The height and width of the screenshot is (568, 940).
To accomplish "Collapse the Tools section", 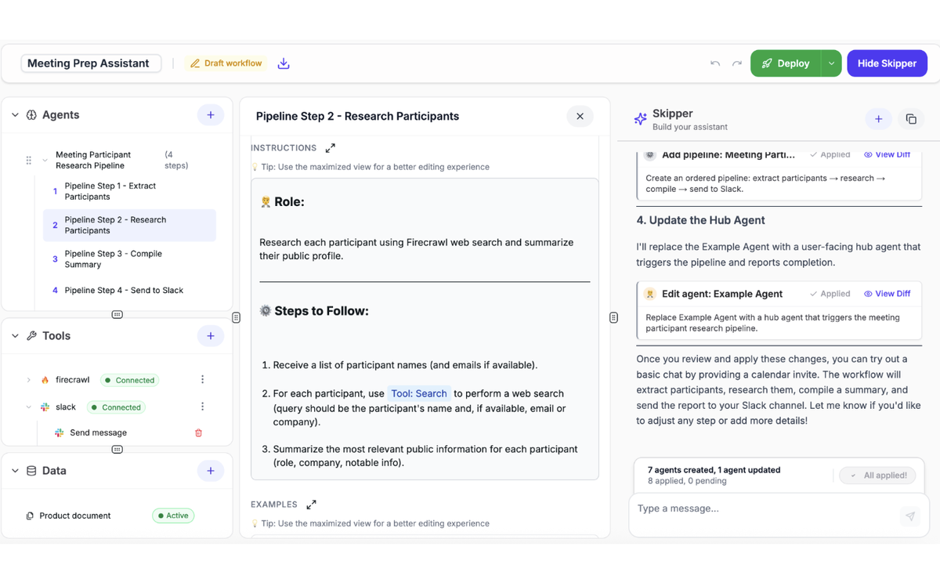I will 14,335.
